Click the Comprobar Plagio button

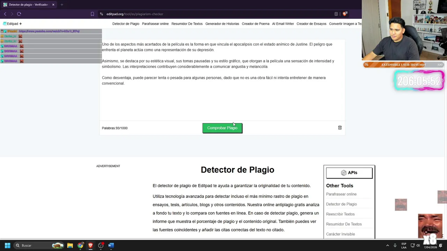[x=222, y=128]
